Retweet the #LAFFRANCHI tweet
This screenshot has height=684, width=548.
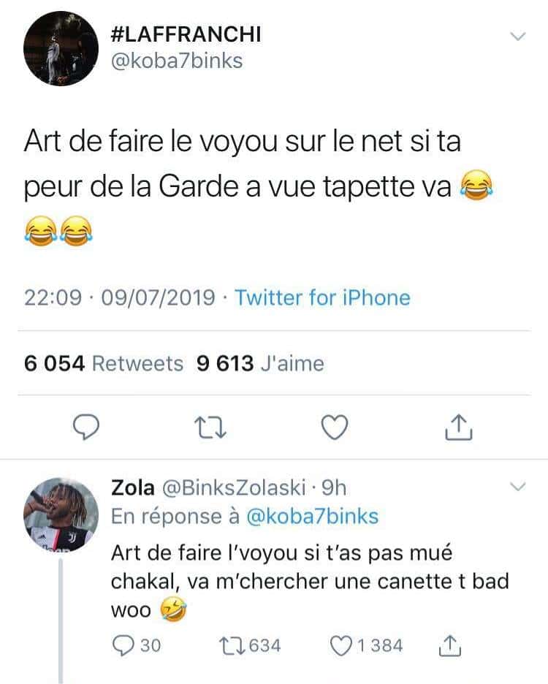click(210, 427)
